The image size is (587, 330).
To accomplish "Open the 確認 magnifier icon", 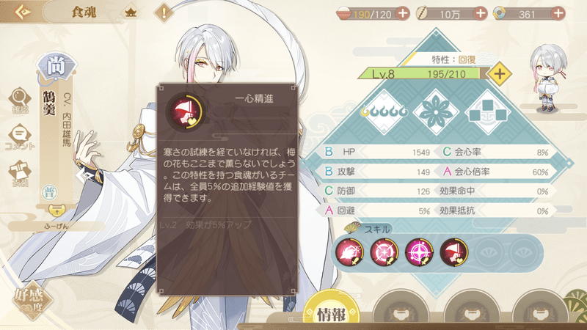I will coord(20,100).
